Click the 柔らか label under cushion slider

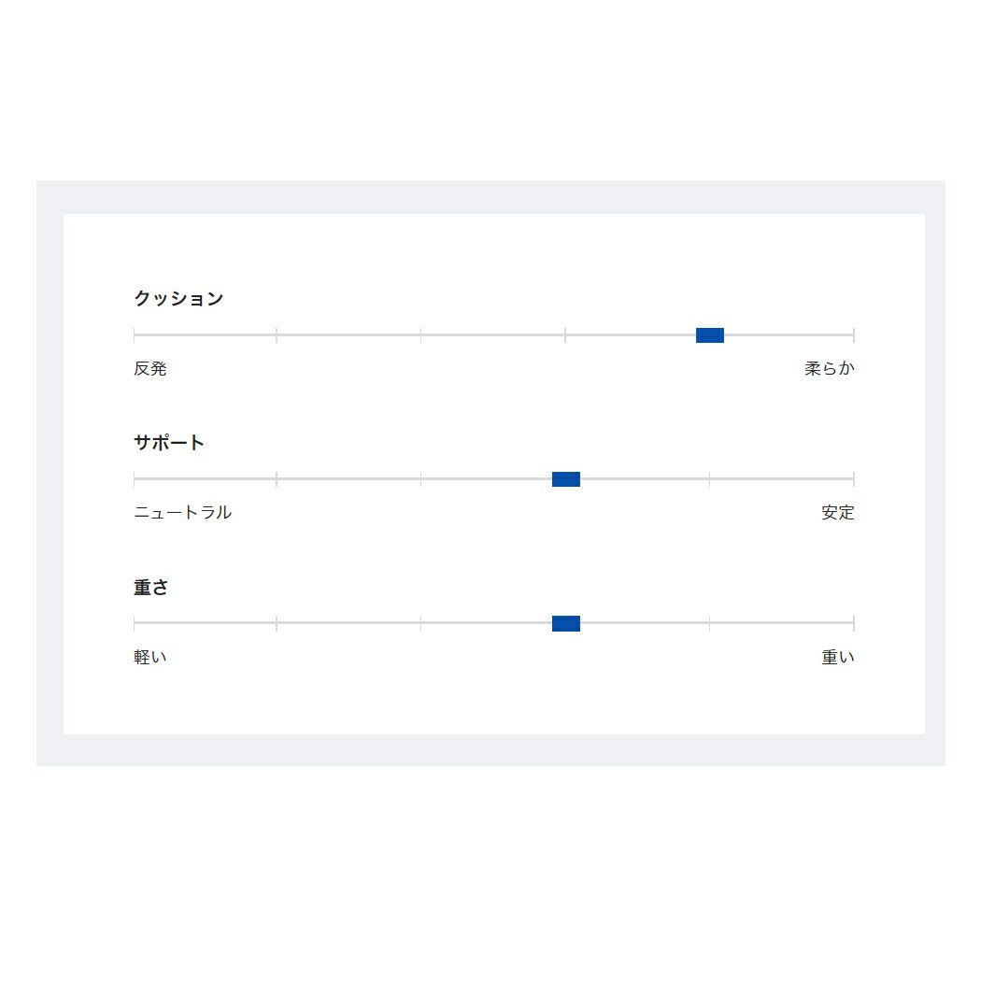click(x=829, y=368)
